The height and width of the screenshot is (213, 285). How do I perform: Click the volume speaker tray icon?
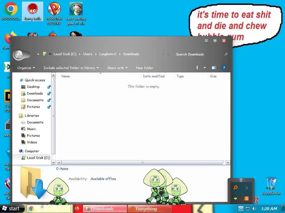click(x=254, y=209)
